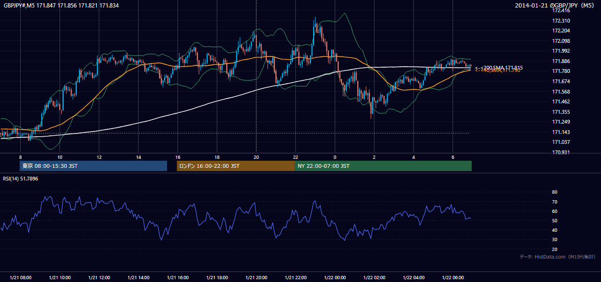Click the 1/21 14:00 date label at bottom

(x=138, y=278)
